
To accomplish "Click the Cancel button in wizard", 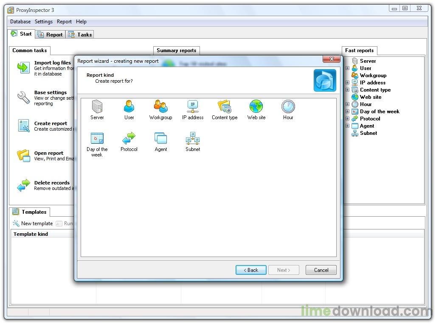I will pos(321,270).
